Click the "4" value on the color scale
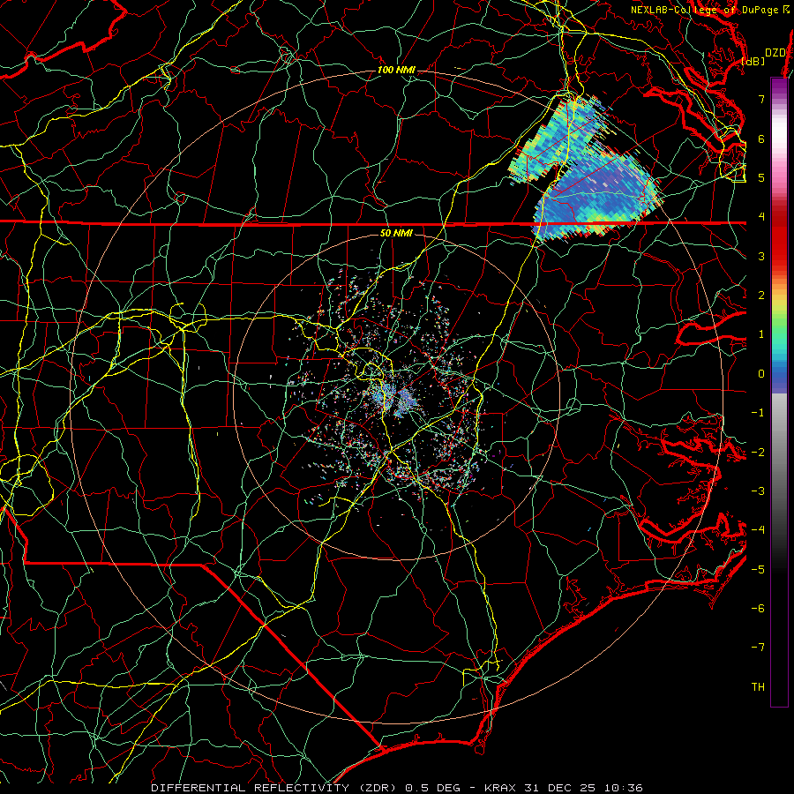The image size is (794, 794). (x=761, y=217)
